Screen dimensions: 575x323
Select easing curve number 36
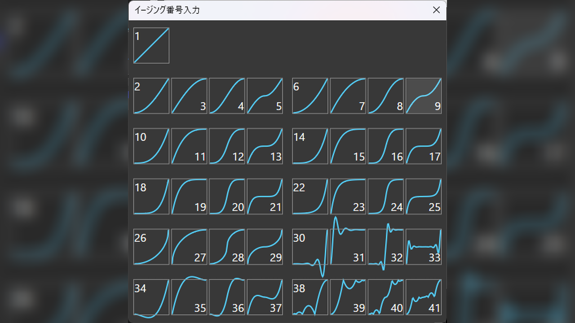coord(227,297)
